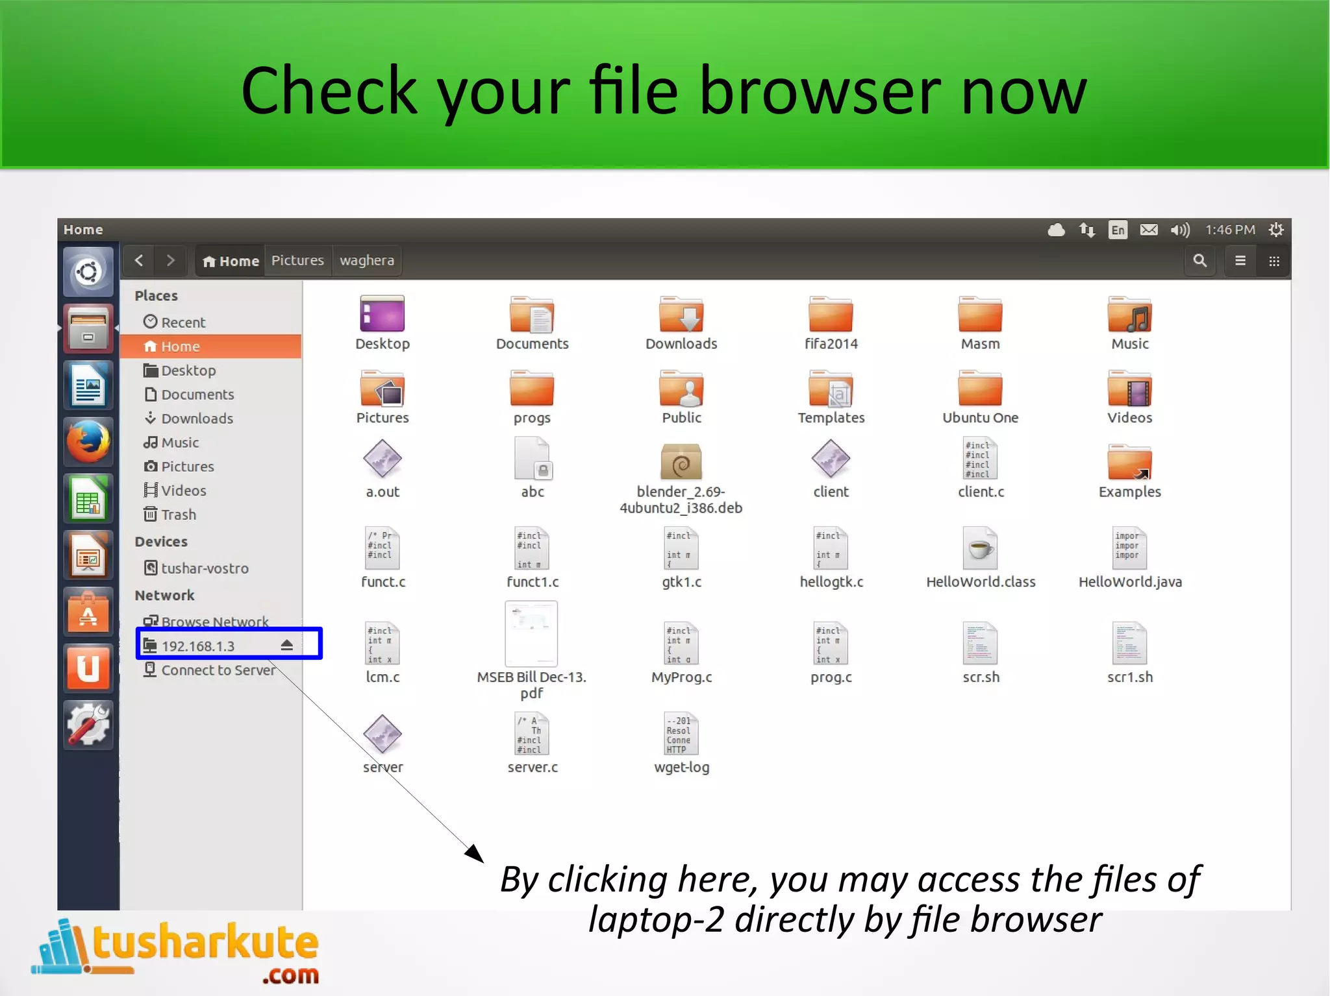Screen dimensions: 1330x996
Task: Select tushar-vostro under Devices
Action: (x=211, y=568)
